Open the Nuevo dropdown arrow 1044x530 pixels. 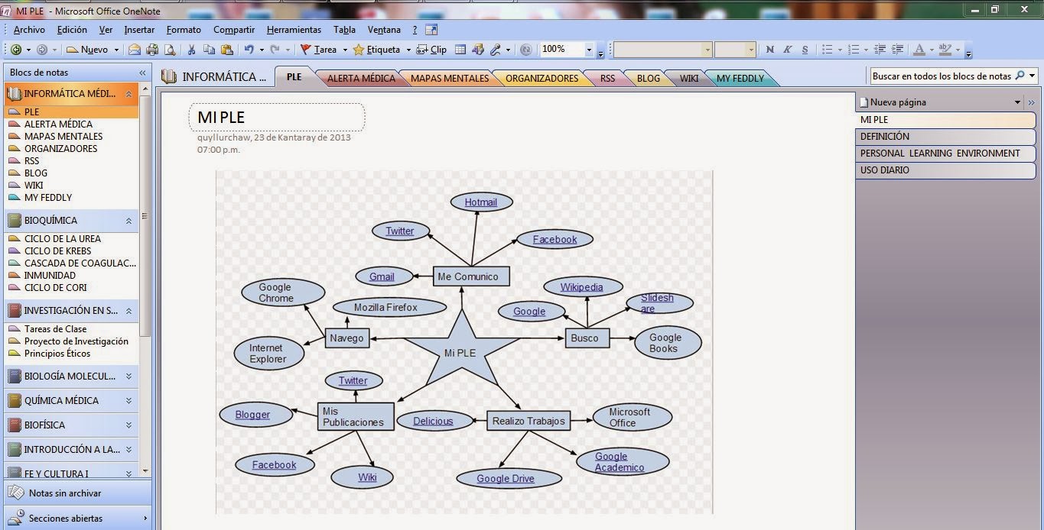[116, 50]
